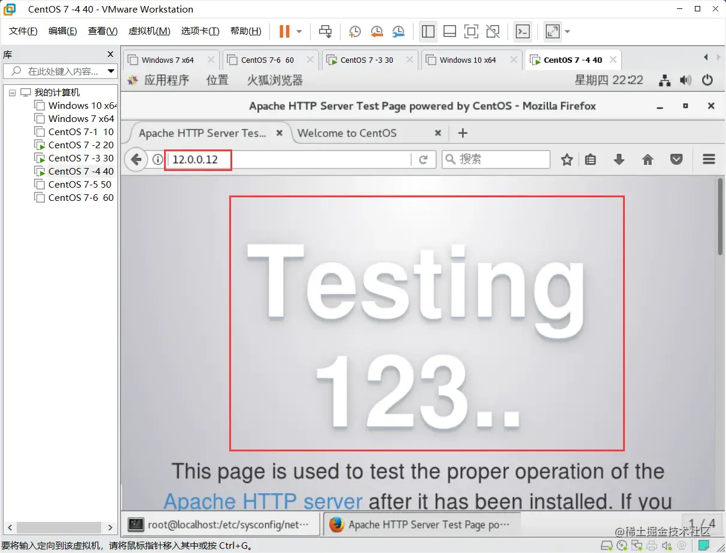
Task: Follow the Apache HTTP server link
Action: click(263, 501)
